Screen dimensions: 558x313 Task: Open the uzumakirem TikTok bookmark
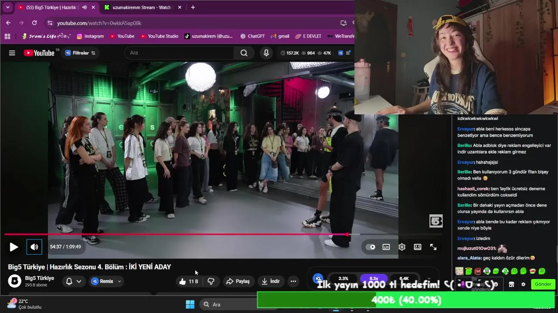(x=208, y=36)
